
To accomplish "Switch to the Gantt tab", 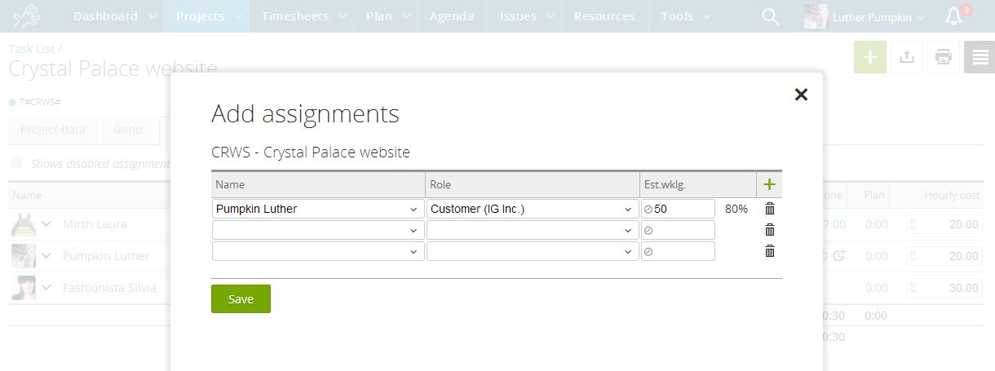I will (x=129, y=130).
